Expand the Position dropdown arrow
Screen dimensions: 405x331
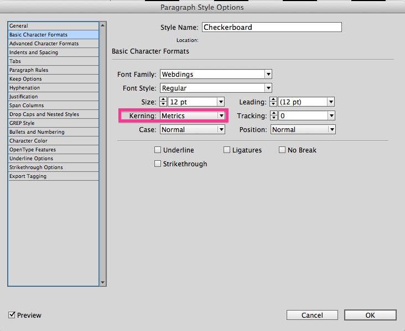click(332, 129)
